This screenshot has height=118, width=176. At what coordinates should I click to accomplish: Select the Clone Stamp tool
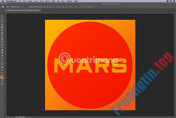pos(2,39)
